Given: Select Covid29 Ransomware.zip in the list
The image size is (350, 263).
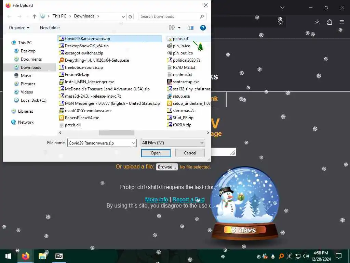Looking at the screenshot, I should pyautogui.click(x=110, y=39).
